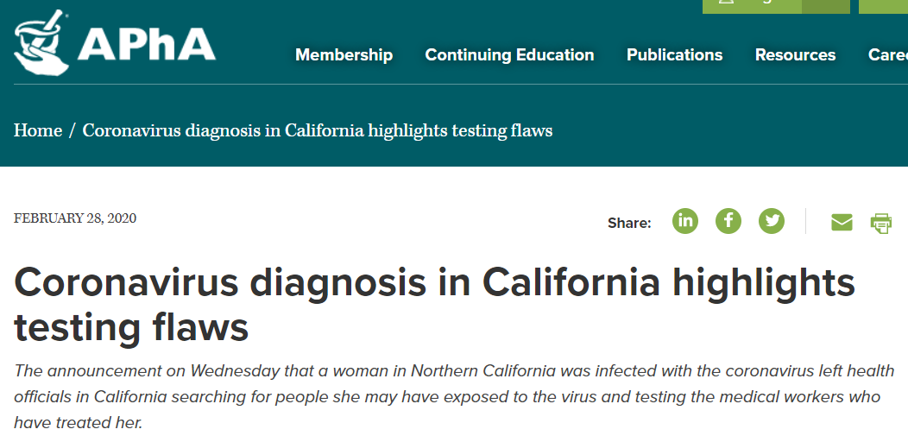Open the Continuing Education menu

click(509, 55)
